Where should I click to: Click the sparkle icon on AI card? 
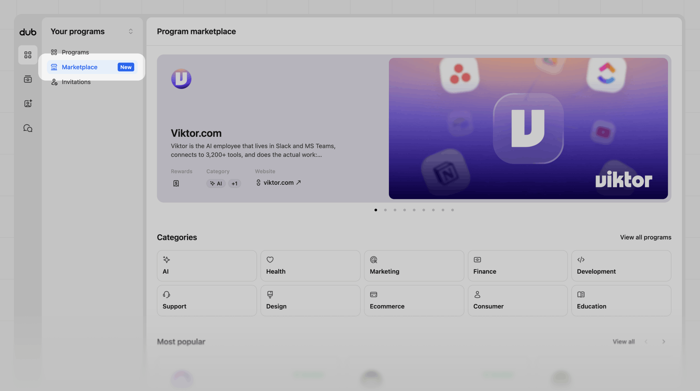[x=166, y=260]
